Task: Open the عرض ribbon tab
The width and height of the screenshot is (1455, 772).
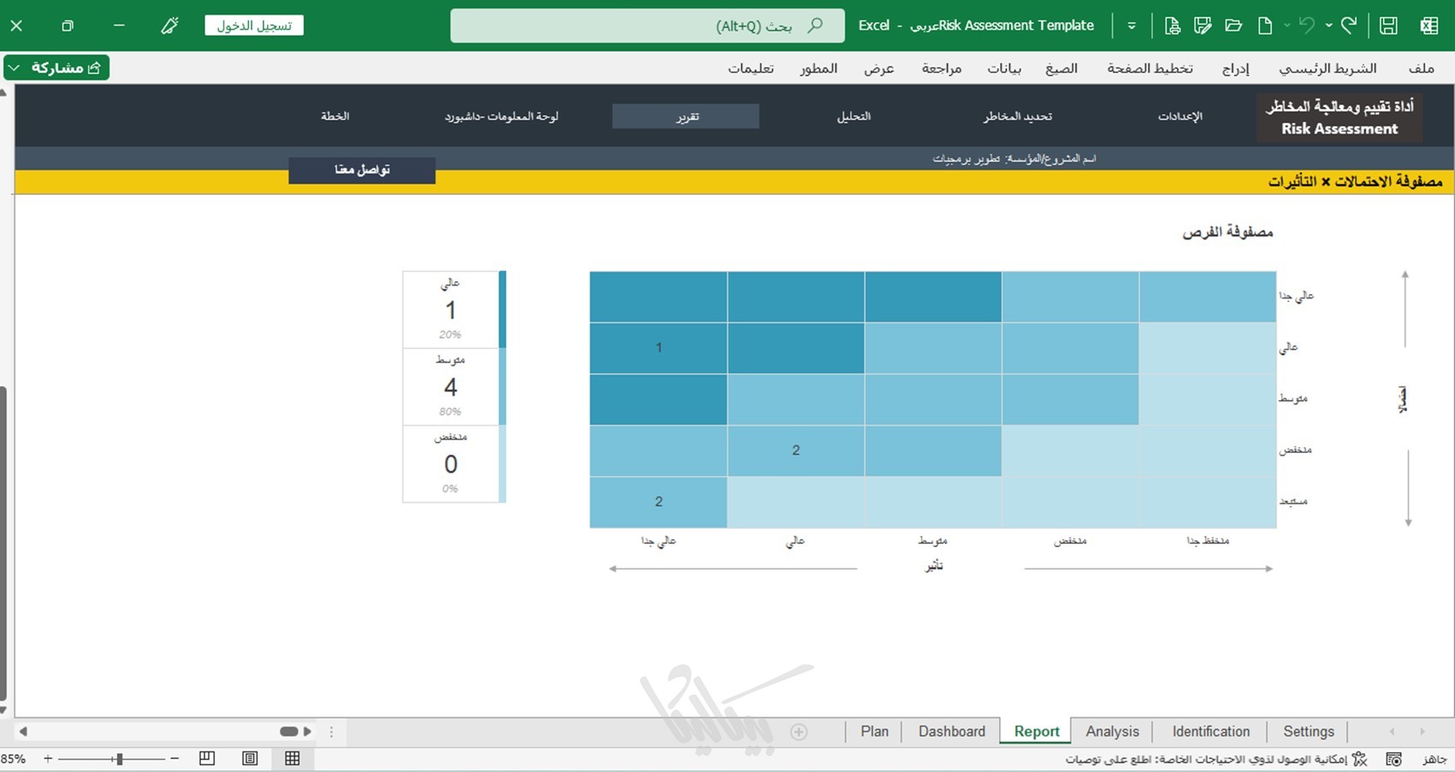Action: [x=878, y=68]
